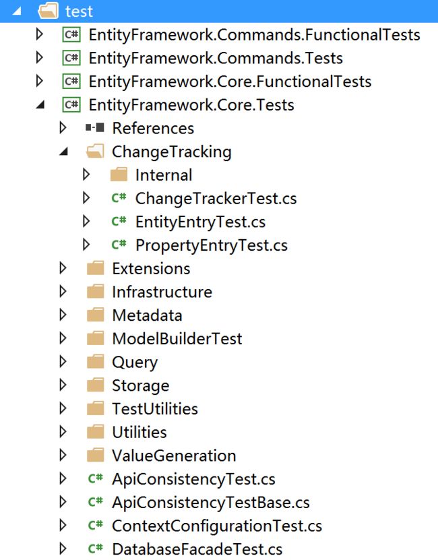
Task: Select the TestUtilities folder label
Action: pyautogui.click(x=155, y=408)
